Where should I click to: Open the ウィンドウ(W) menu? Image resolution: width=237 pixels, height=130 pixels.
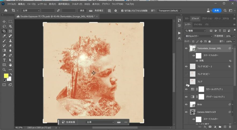pos(118,4)
